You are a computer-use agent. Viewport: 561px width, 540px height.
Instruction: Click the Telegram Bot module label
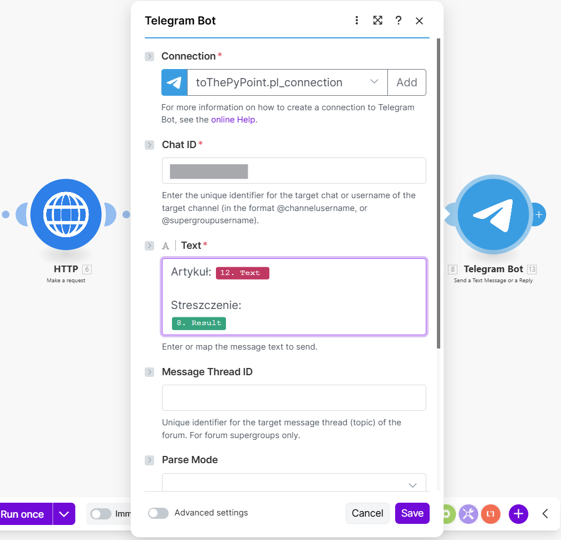coord(493,269)
